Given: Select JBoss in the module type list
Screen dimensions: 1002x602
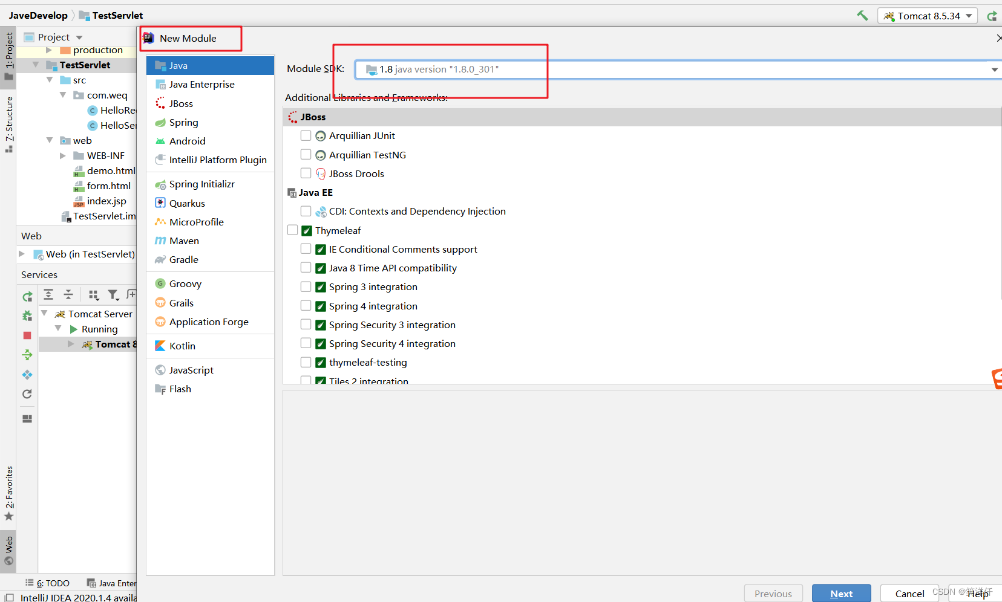Looking at the screenshot, I should coord(210,104).
